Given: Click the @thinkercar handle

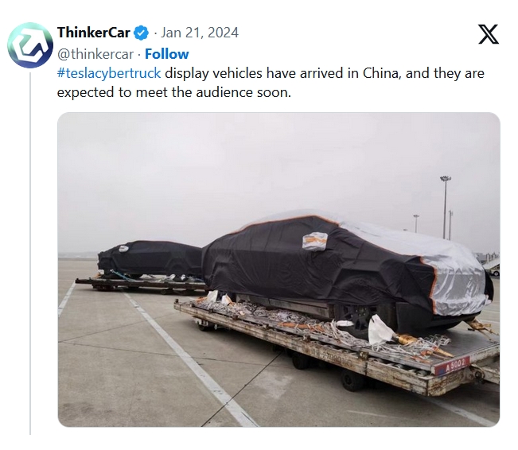Looking at the screenshot, I should (x=95, y=54).
